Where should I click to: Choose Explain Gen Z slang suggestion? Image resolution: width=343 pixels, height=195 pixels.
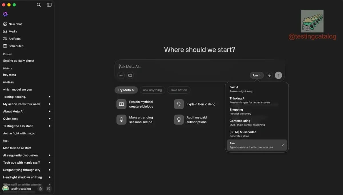click(x=201, y=104)
